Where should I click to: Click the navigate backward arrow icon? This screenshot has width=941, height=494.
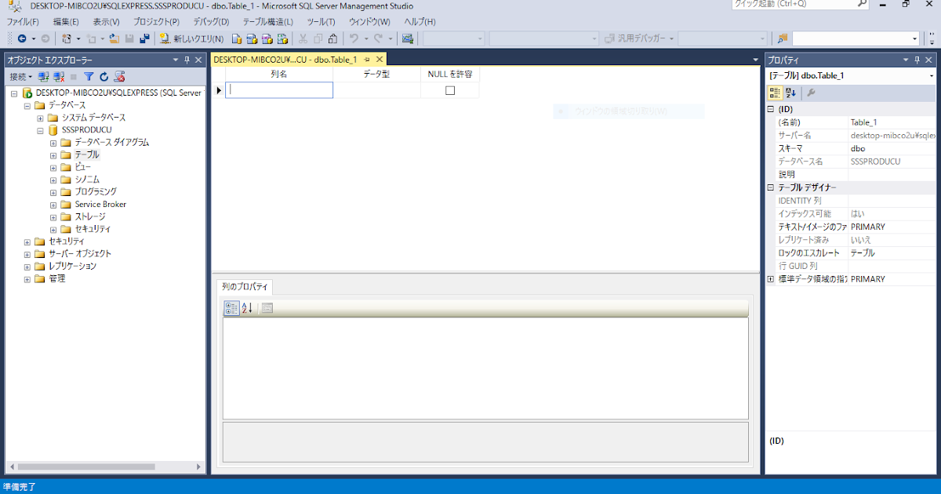[22, 38]
